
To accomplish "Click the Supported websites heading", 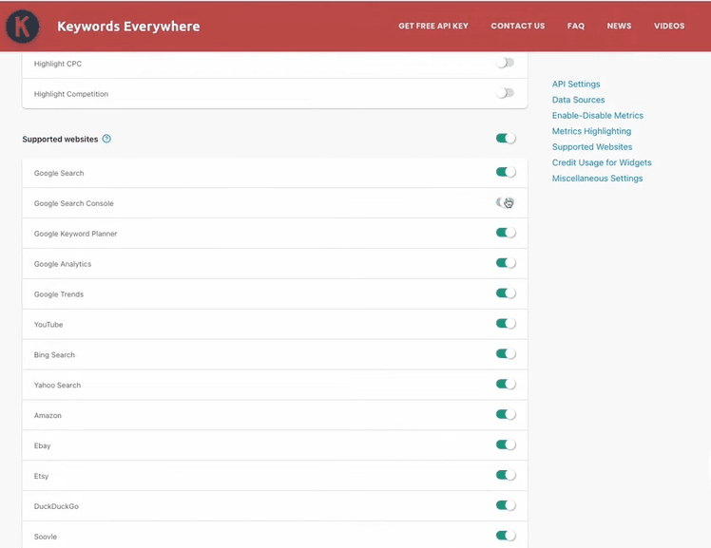I will (x=60, y=139).
